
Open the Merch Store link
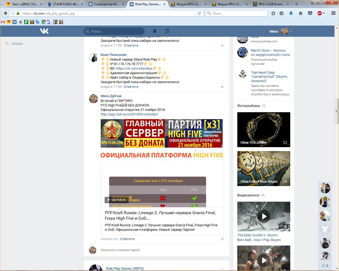[270, 53]
